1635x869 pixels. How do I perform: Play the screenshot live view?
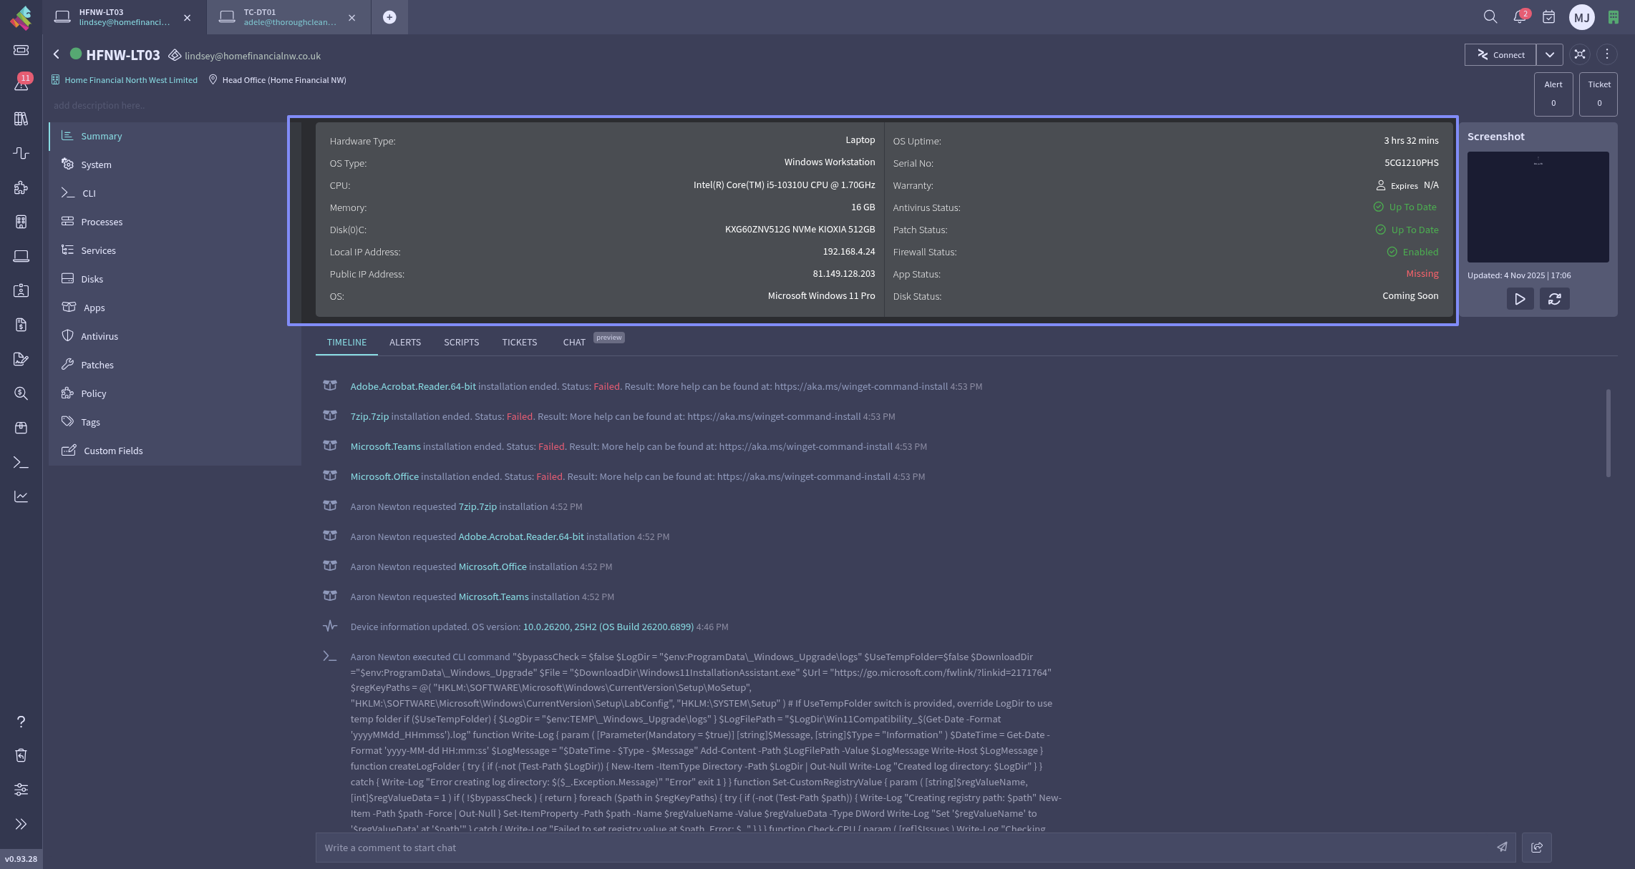coord(1520,299)
